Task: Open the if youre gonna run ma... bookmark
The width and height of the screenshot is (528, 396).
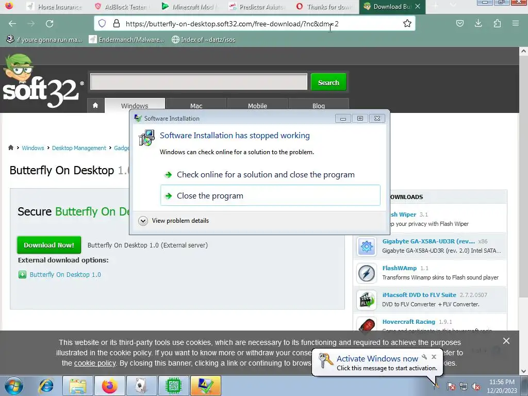Action: click(44, 39)
